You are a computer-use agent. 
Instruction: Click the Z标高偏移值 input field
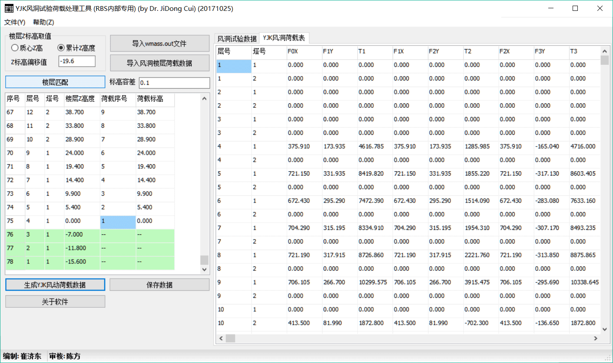tap(76, 61)
